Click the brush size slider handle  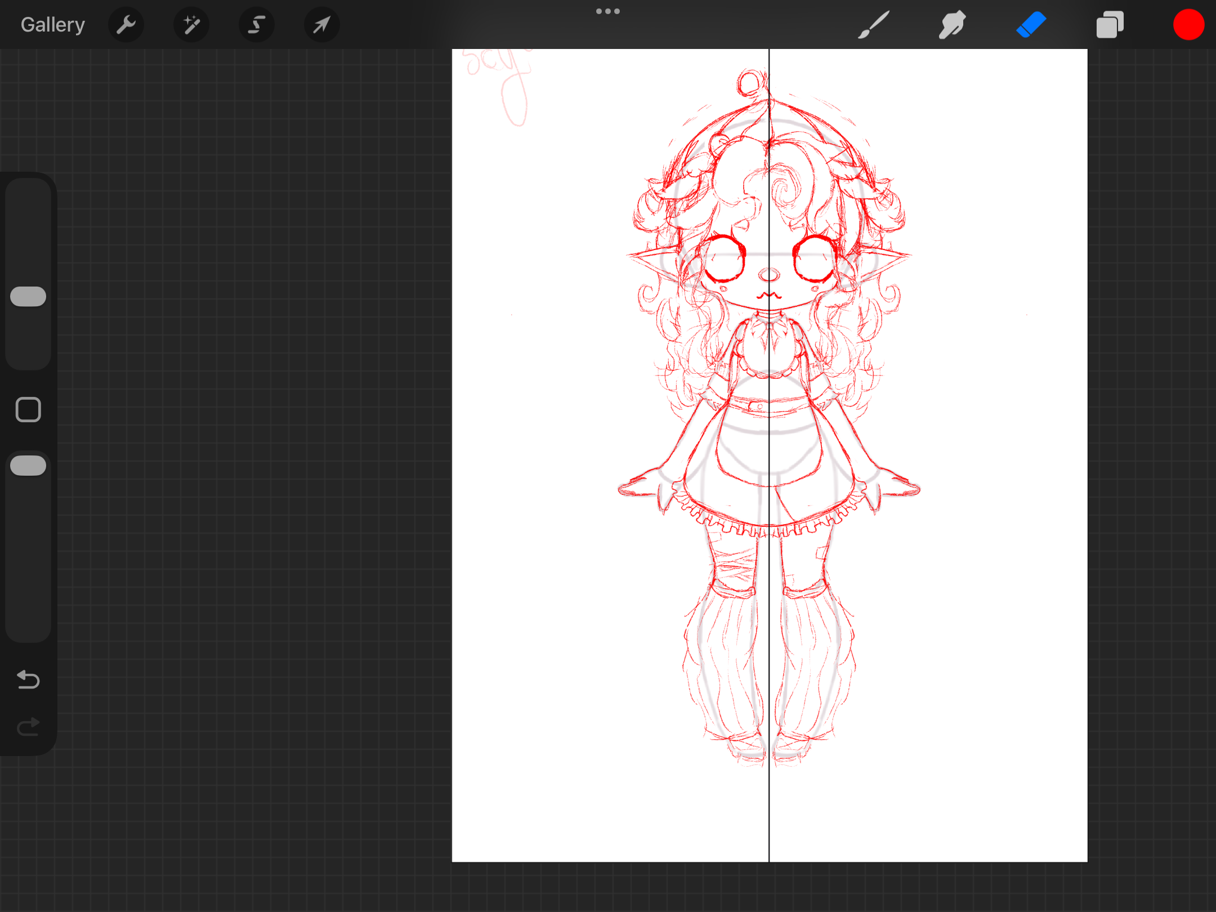click(28, 297)
